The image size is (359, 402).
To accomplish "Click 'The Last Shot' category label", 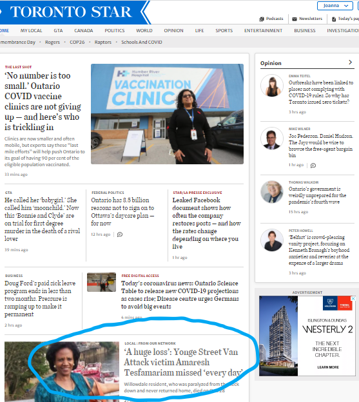I will [x=18, y=67].
